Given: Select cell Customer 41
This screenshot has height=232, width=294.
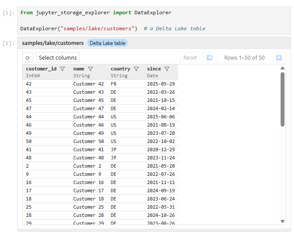Looking at the screenshot, I should (x=89, y=149).
